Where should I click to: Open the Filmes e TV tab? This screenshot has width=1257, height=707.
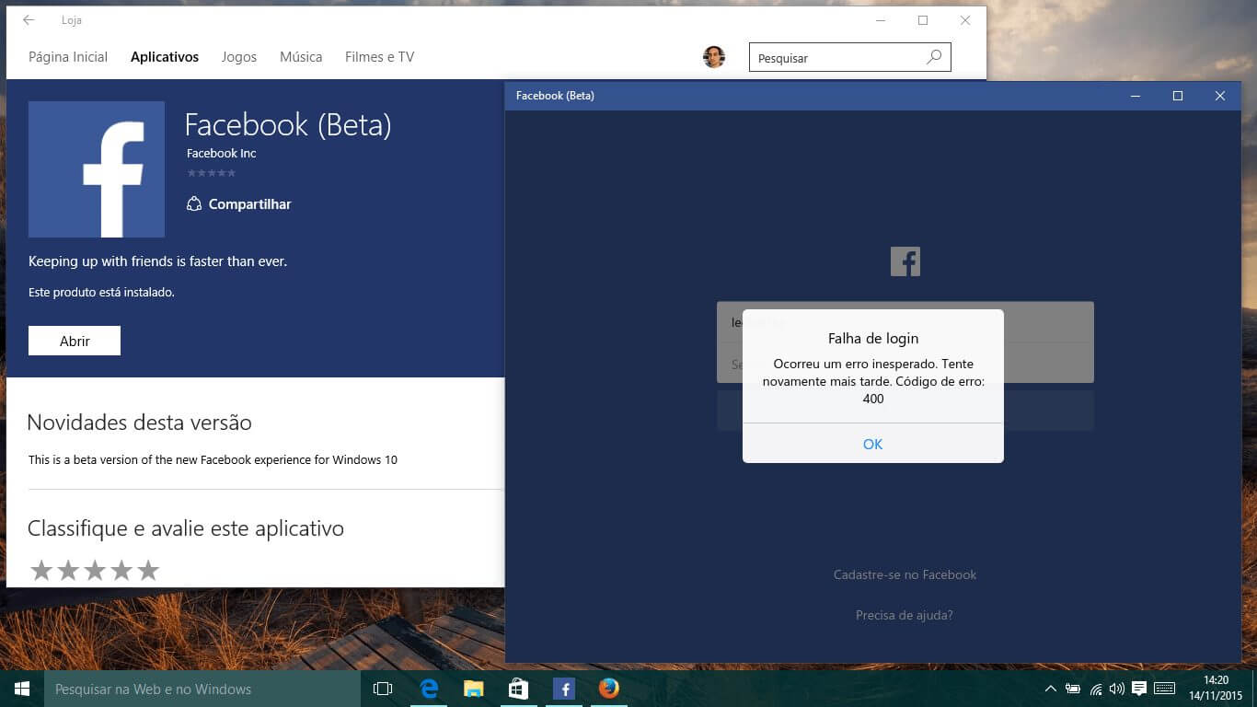click(379, 57)
